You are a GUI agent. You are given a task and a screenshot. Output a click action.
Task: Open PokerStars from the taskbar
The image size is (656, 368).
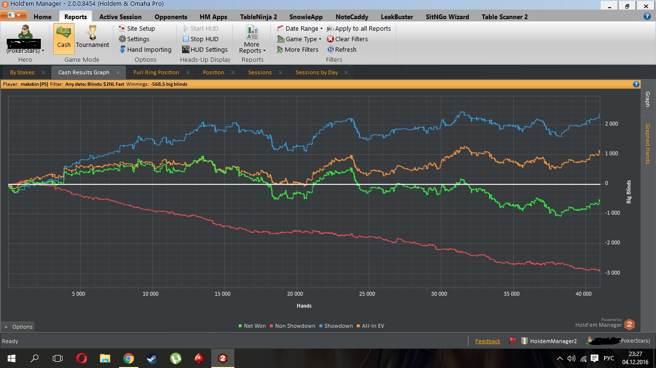199,358
